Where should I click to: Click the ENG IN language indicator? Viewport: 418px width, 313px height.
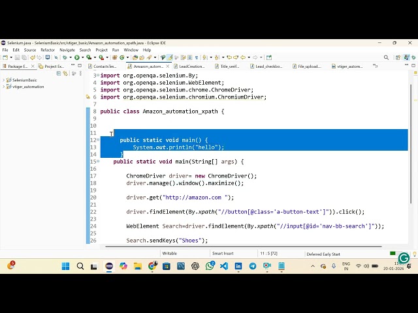tap(346, 266)
